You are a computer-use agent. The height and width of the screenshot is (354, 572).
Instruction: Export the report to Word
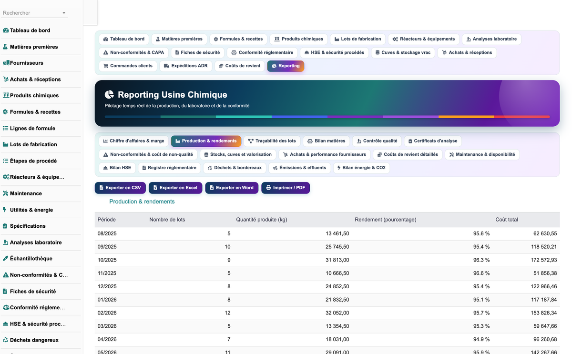pyautogui.click(x=232, y=188)
